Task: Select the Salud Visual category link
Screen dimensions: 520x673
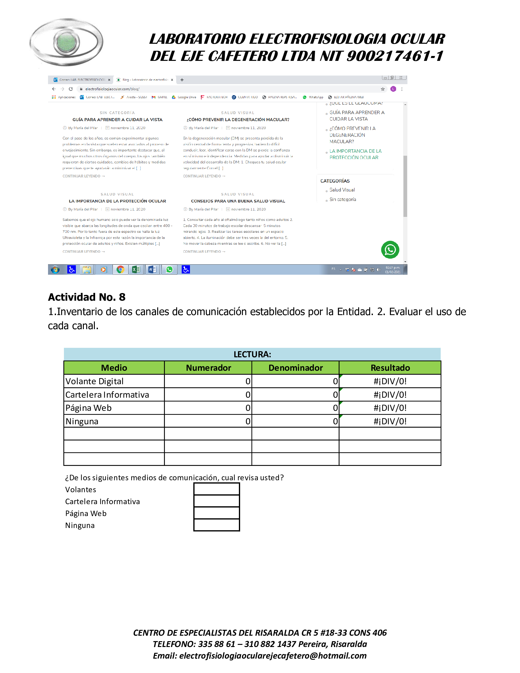Action: [x=342, y=190]
